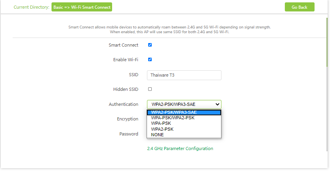Pick the WPA-PSK only option

(x=161, y=123)
